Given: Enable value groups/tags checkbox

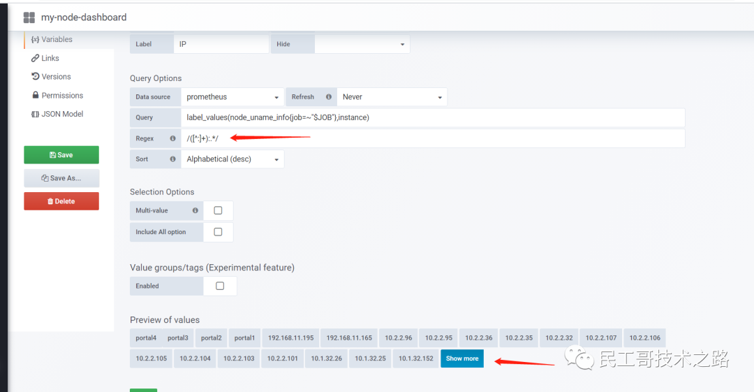Looking at the screenshot, I should (x=220, y=286).
